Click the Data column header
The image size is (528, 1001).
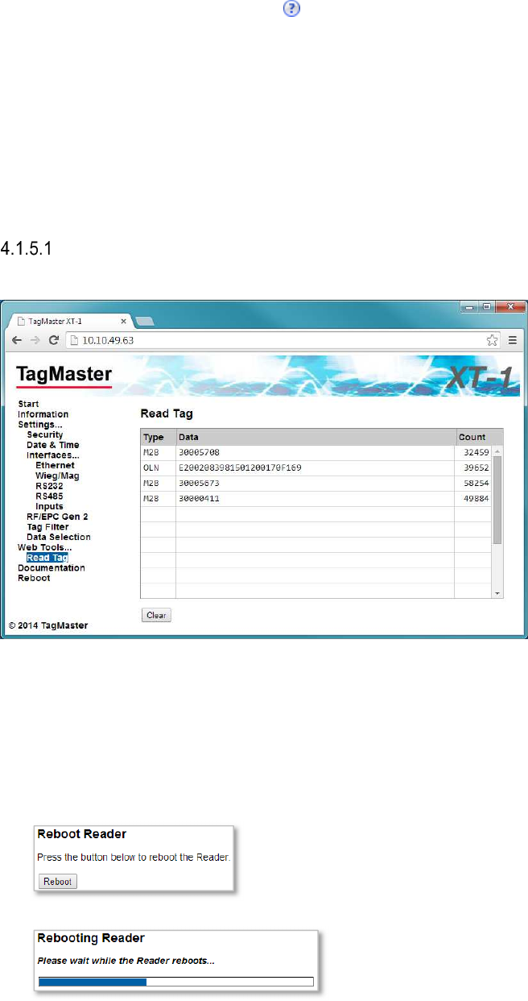(316, 437)
